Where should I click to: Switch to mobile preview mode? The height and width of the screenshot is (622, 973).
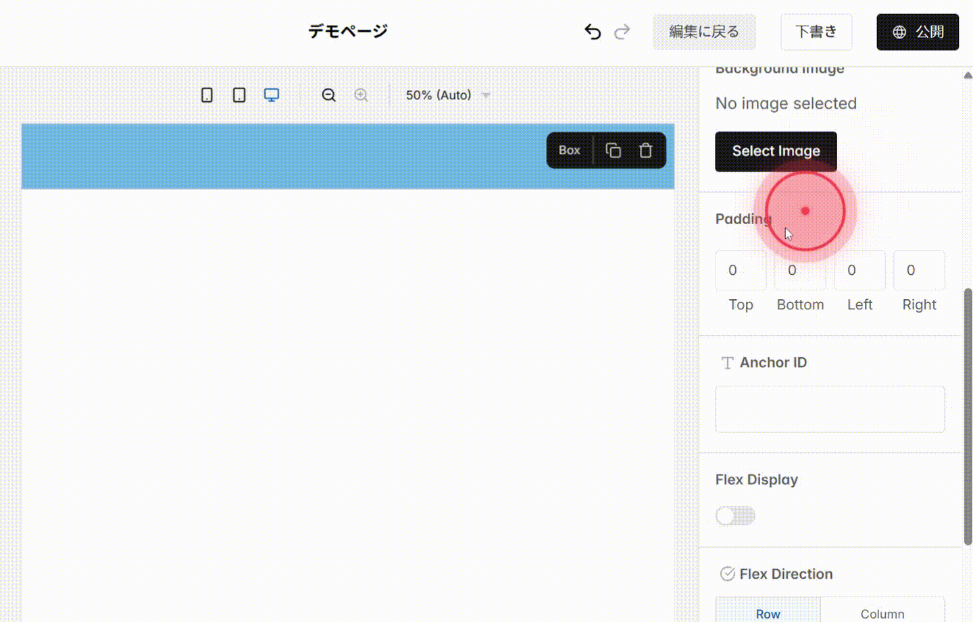coord(207,95)
